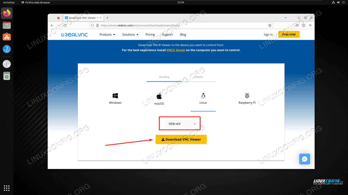
Task: Click the power icon in the system tray
Action: tap(343, 2)
